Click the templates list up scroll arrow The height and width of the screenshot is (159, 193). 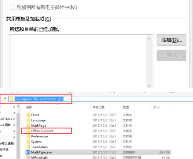coord(149,39)
